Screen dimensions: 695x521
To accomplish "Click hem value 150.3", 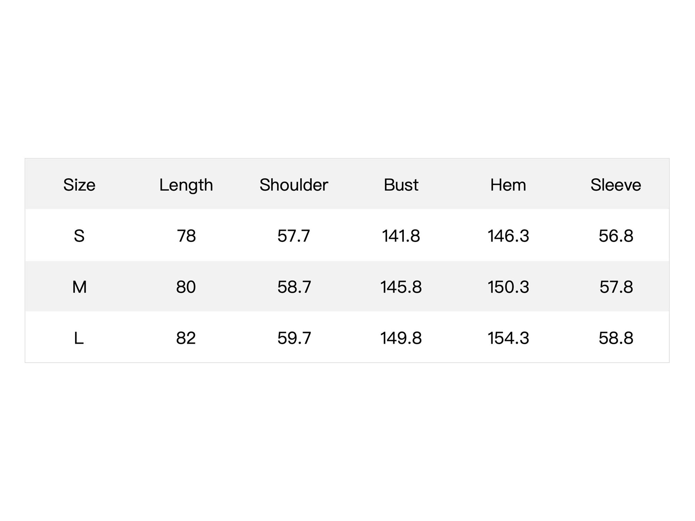I will [x=508, y=287].
